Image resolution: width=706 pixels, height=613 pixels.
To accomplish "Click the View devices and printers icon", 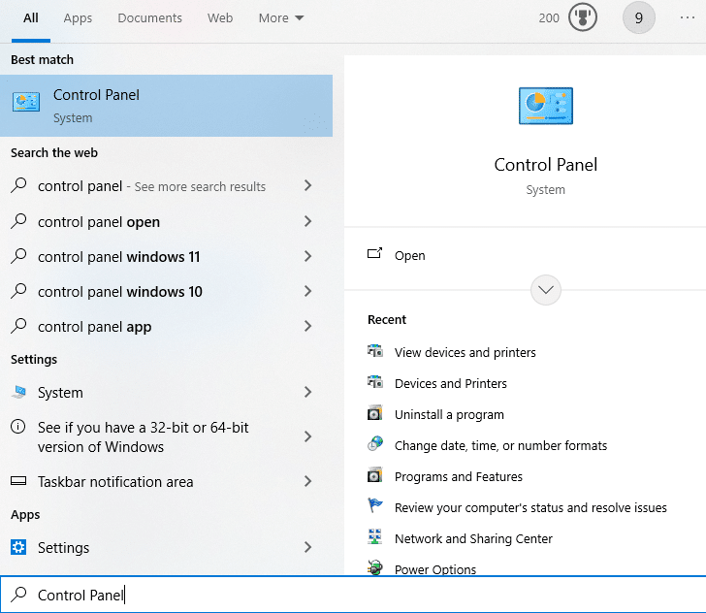I will (375, 352).
